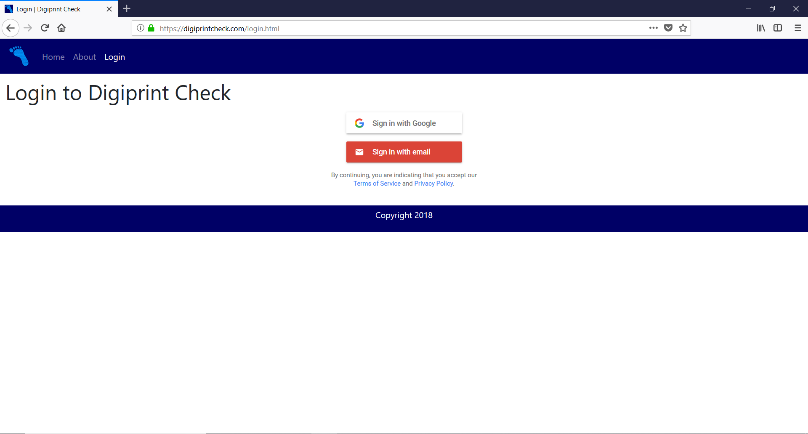Viewport: 808px width, 434px height.
Task: Show site information via the info icon
Action: 141,28
